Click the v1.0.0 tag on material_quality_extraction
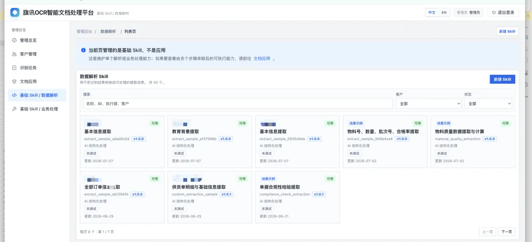Screen dimensions: 532x242 (x=489, y=139)
